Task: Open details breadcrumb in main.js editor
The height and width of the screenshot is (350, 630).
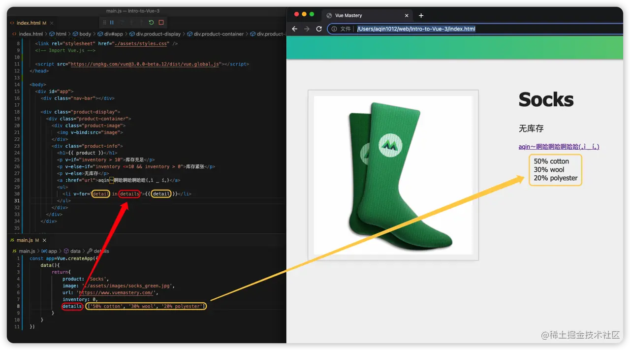Action: tap(98, 251)
